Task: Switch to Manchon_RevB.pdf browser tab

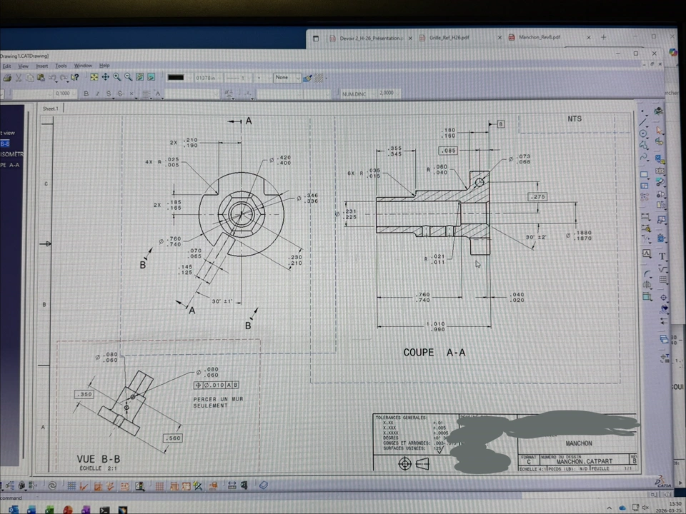Action: pyautogui.click(x=550, y=38)
